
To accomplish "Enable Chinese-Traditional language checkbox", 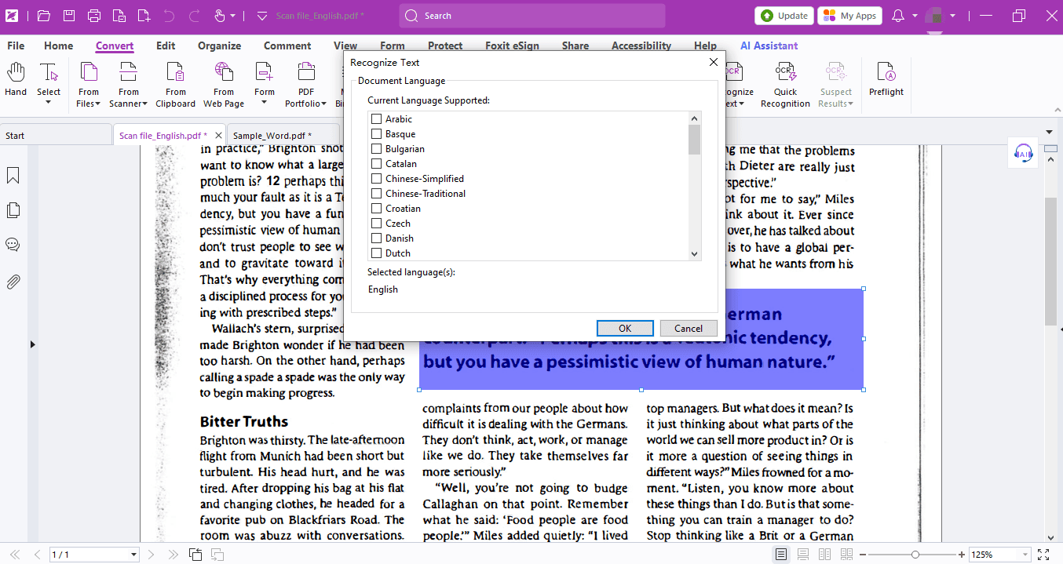I will (x=377, y=194).
